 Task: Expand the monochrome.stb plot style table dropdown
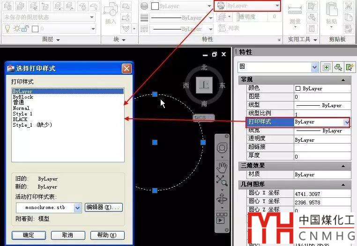coord(78,208)
